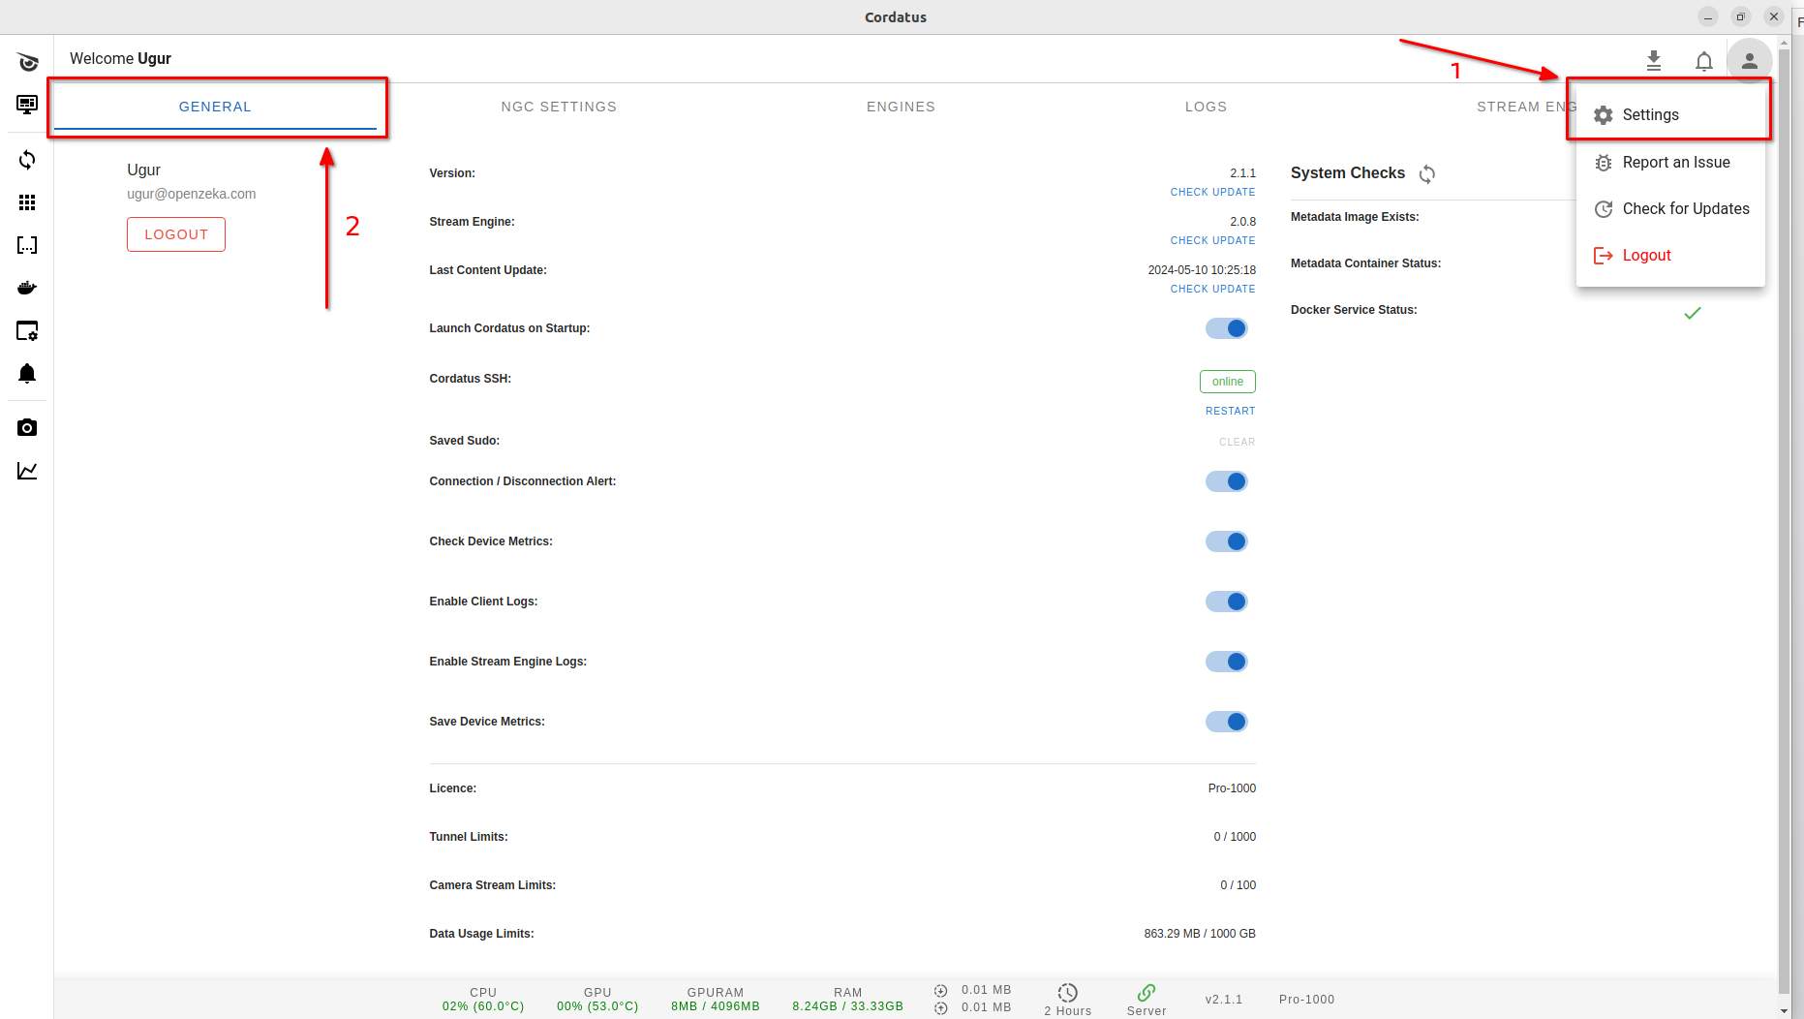Click the Cordatus logo icon in sidebar
The image size is (1804, 1019).
tap(27, 62)
